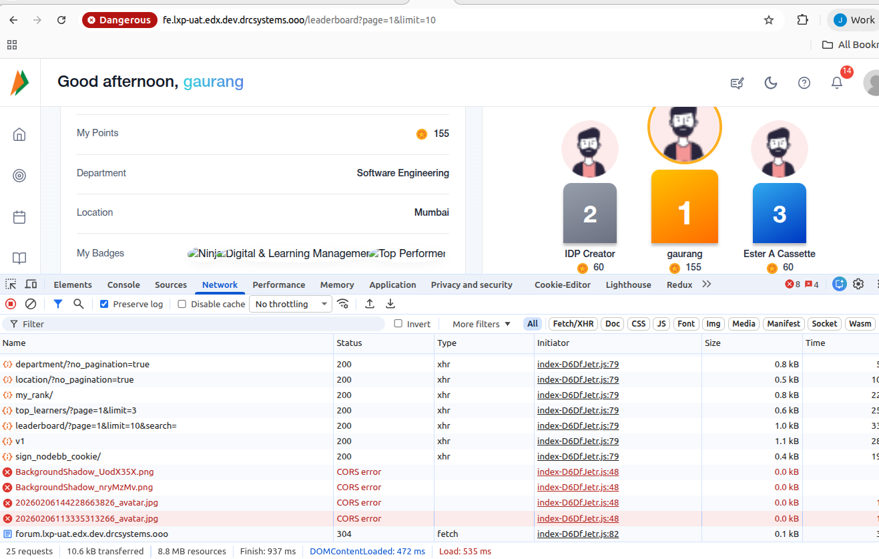Click the network Filter text field

[194, 324]
